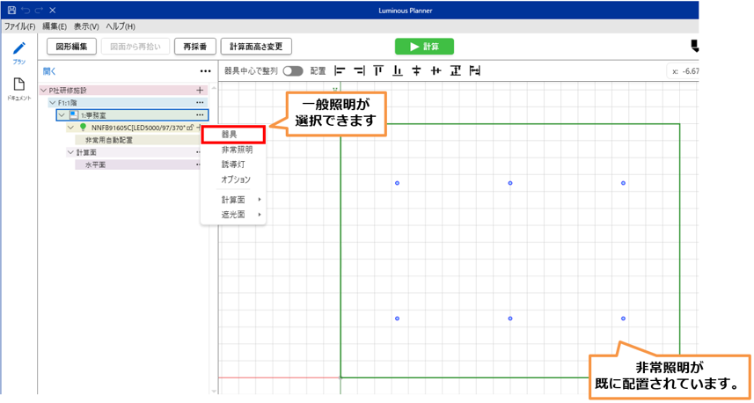Click the green bulb fixture icon

coord(83,128)
